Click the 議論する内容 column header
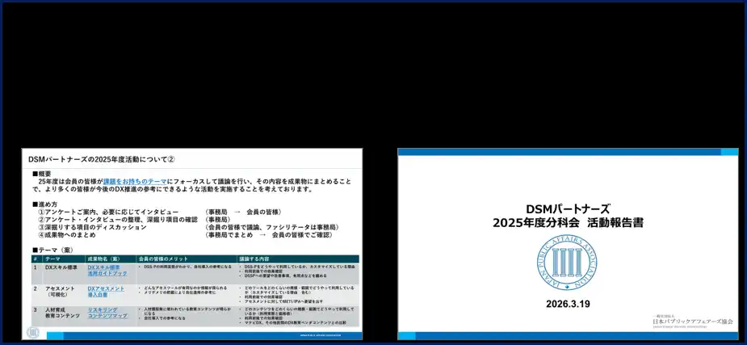 pyautogui.click(x=254, y=259)
